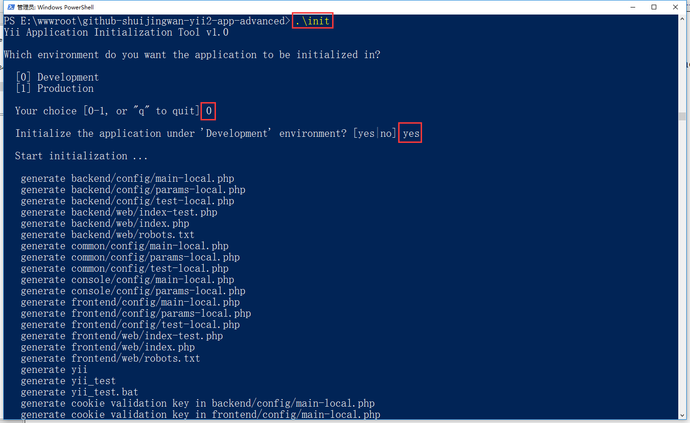Click the 'generate common/config/main-local.php' line
Screen dimensions: 690x423
click(x=125, y=246)
